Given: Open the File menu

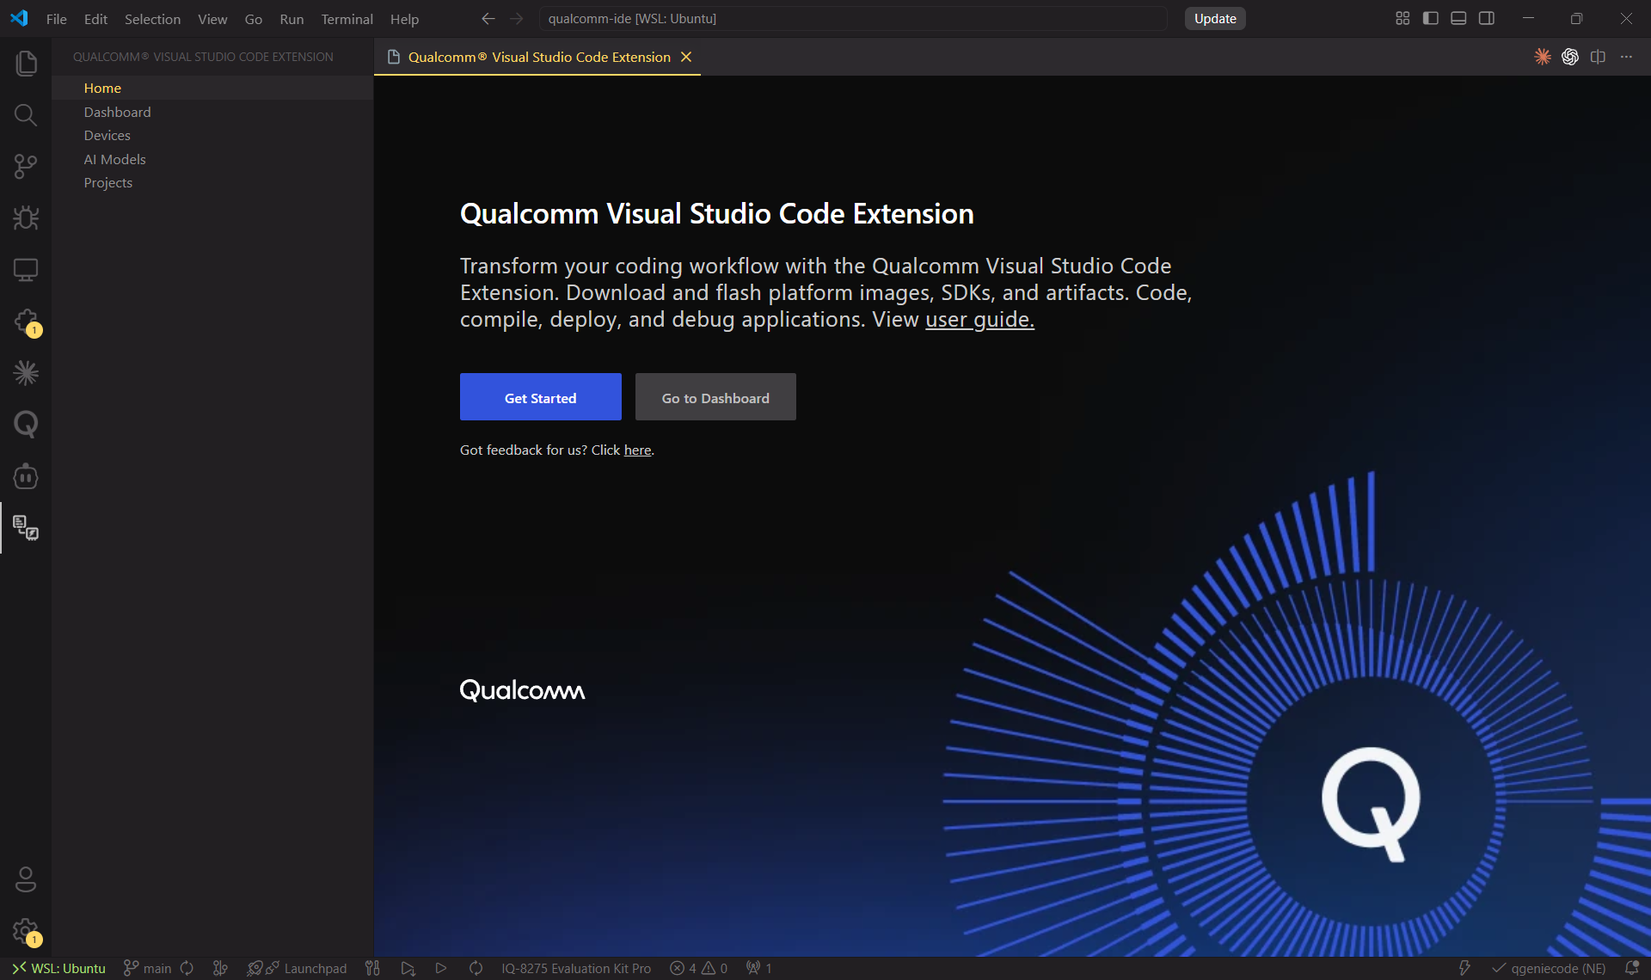Looking at the screenshot, I should tap(57, 19).
